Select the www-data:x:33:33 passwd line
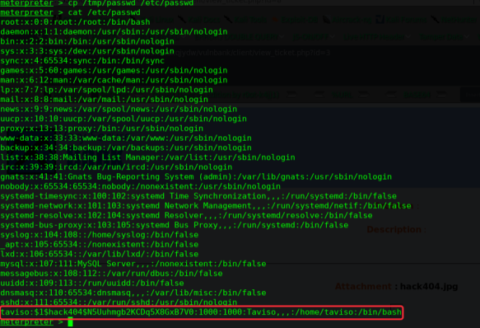Screen dimensions: 480x328 pos(126,138)
